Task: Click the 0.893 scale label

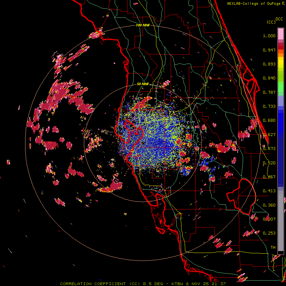Action: click(x=269, y=64)
